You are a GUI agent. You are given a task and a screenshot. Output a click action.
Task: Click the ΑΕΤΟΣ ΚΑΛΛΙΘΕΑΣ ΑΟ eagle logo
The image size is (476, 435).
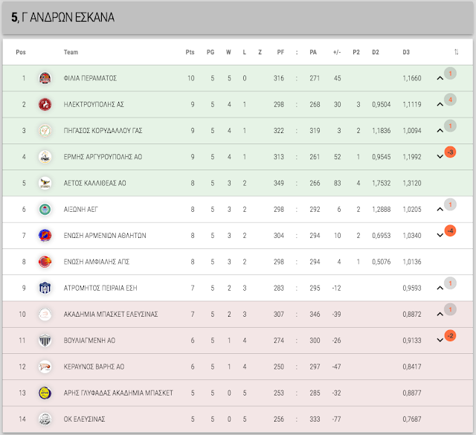[x=45, y=183]
